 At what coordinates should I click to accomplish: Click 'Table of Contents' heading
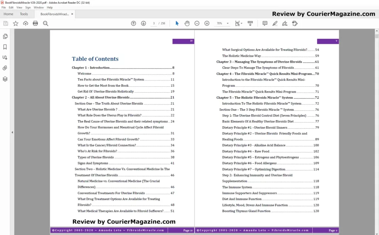(95, 59)
